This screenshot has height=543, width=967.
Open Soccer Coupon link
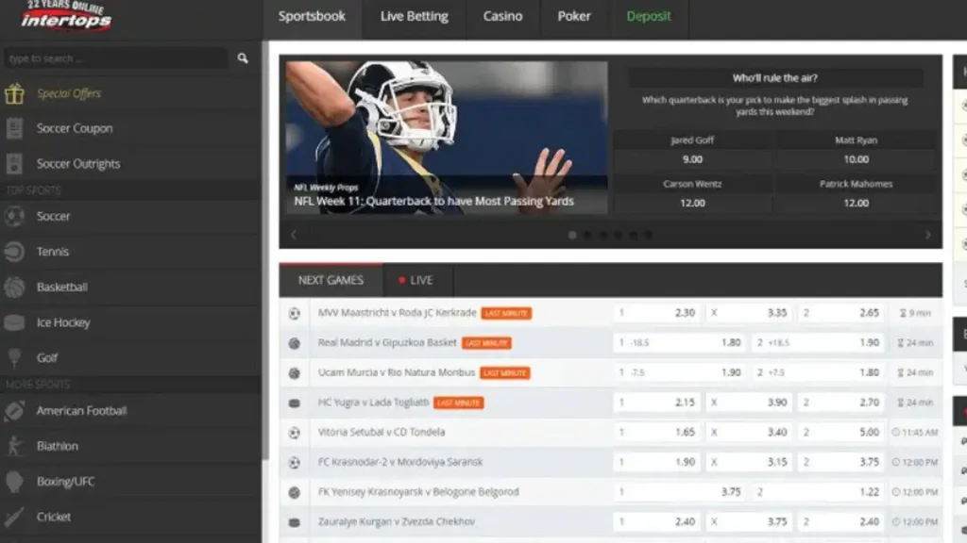point(75,128)
